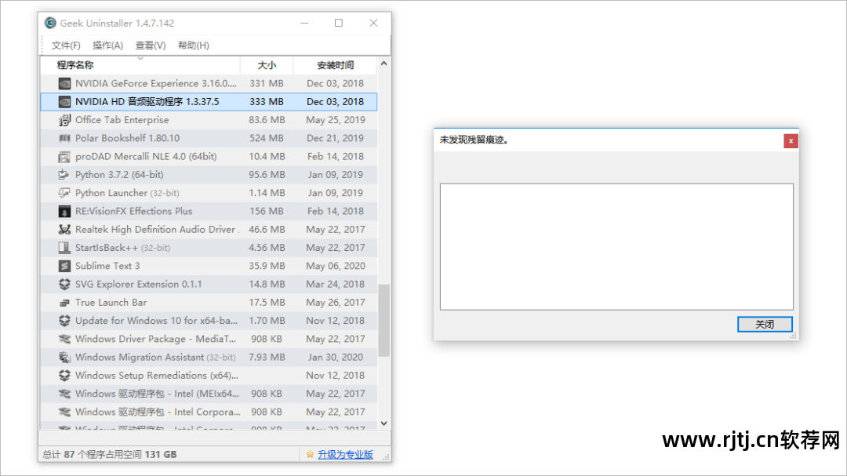Select the 'NVIDIA GeForce Experience 3.16.0....' row name
This screenshot has width=847, height=476.
pyautogui.click(x=155, y=84)
